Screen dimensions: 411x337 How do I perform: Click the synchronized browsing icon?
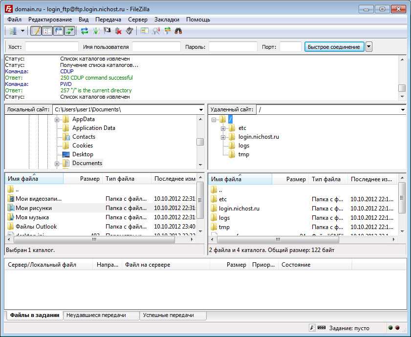[x=167, y=31]
